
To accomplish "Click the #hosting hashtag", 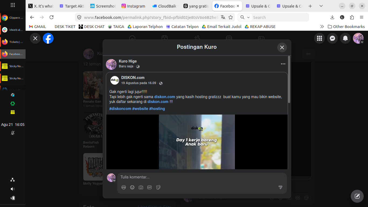I will (157, 109).
